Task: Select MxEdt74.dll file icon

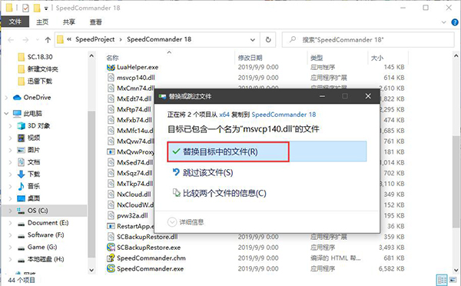Action: click(x=111, y=99)
